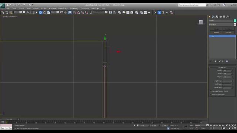Restrict to X axis constraint
The width and height of the screenshot is (237, 133).
155,13
